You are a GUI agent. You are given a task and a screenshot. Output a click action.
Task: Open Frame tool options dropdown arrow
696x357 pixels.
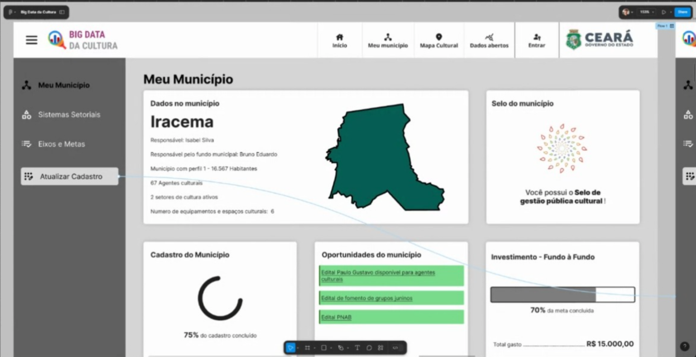click(x=314, y=348)
